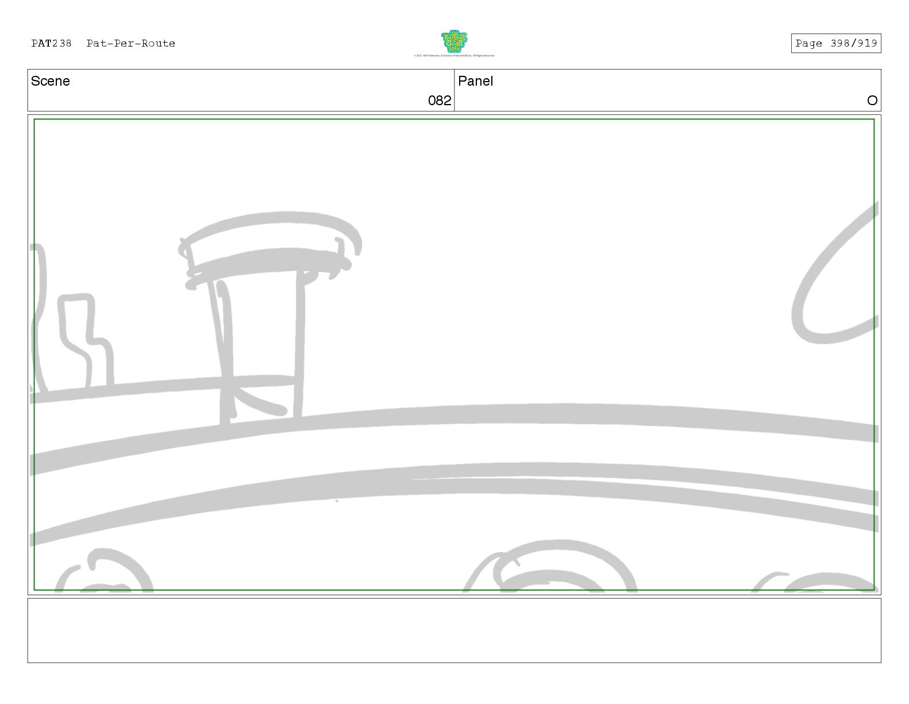Image resolution: width=909 pixels, height=704 pixels.
Task: Click the copyright line under the logo
Action: coord(454,56)
